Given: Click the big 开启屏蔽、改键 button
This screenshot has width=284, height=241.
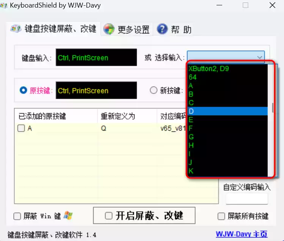Looking at the screenshot, I should coord(144,216).
